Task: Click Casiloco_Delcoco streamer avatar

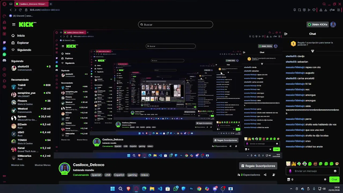Action: pyautogui.click(x=65, y=168)
